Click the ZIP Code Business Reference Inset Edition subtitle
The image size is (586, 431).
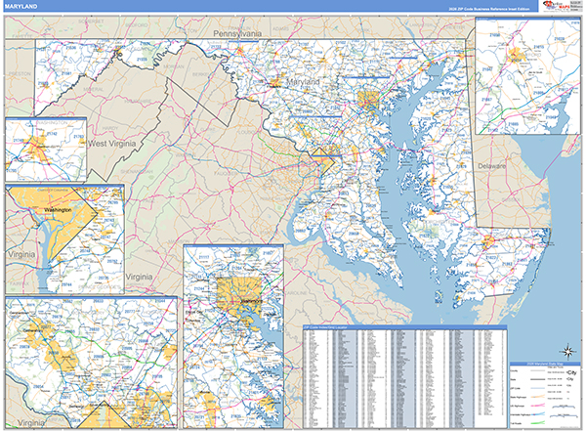pyautogui.click(x=489, y=9)
